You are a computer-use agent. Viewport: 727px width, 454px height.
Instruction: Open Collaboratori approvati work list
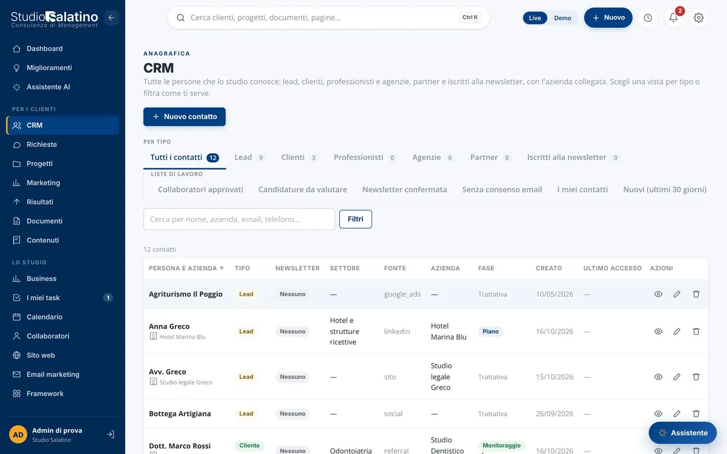(x=201, y=189)
